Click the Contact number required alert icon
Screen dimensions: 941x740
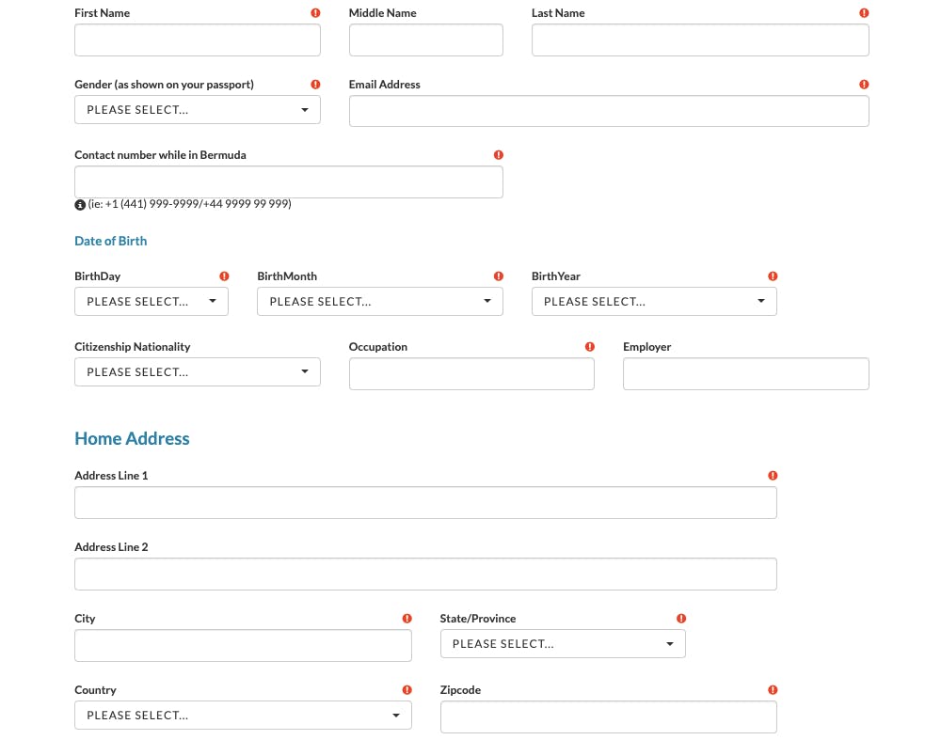[498, 155]
